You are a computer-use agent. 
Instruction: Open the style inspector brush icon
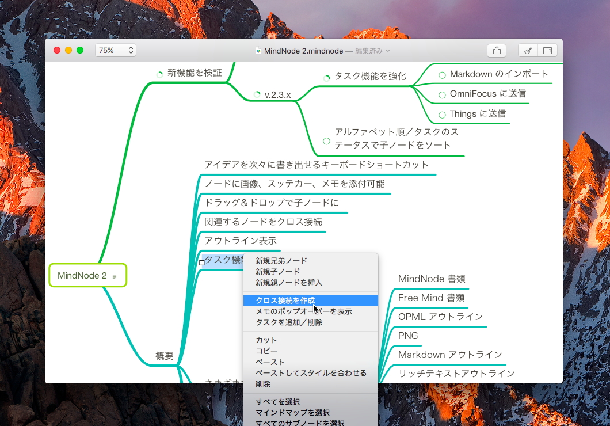(528, 50)
